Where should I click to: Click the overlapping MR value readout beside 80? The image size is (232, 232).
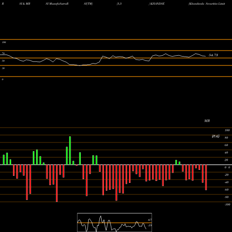(x=216, y=136)
